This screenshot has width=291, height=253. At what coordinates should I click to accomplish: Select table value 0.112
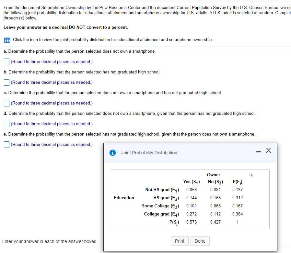[215, 214]
